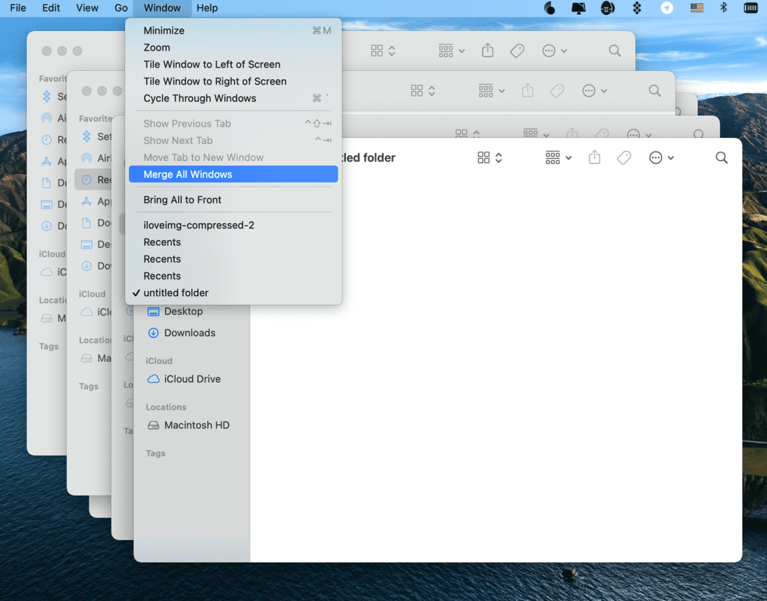This screenshot has width=767, height=601.
Task: Open ellipsis action button in rearmost Finder window
Action: coord(549,51)
